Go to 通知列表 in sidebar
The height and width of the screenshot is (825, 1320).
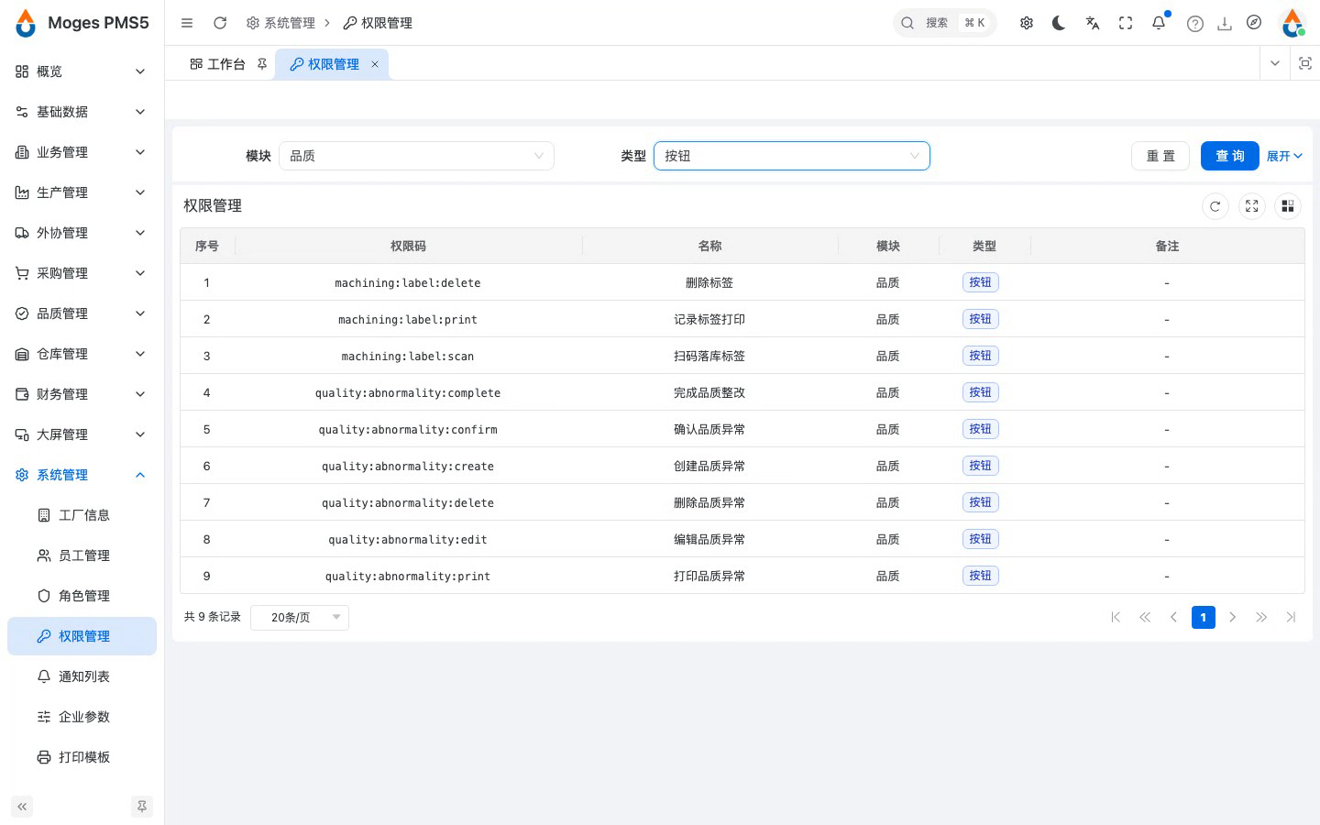[x=82, y=676]
